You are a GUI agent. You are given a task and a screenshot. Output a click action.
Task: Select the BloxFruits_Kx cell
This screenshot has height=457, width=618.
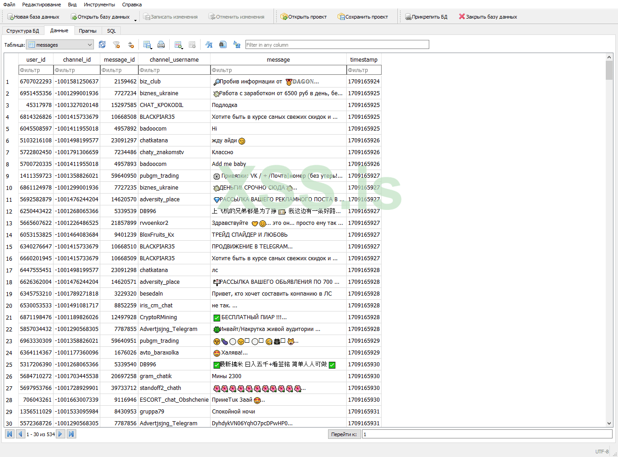174,235
